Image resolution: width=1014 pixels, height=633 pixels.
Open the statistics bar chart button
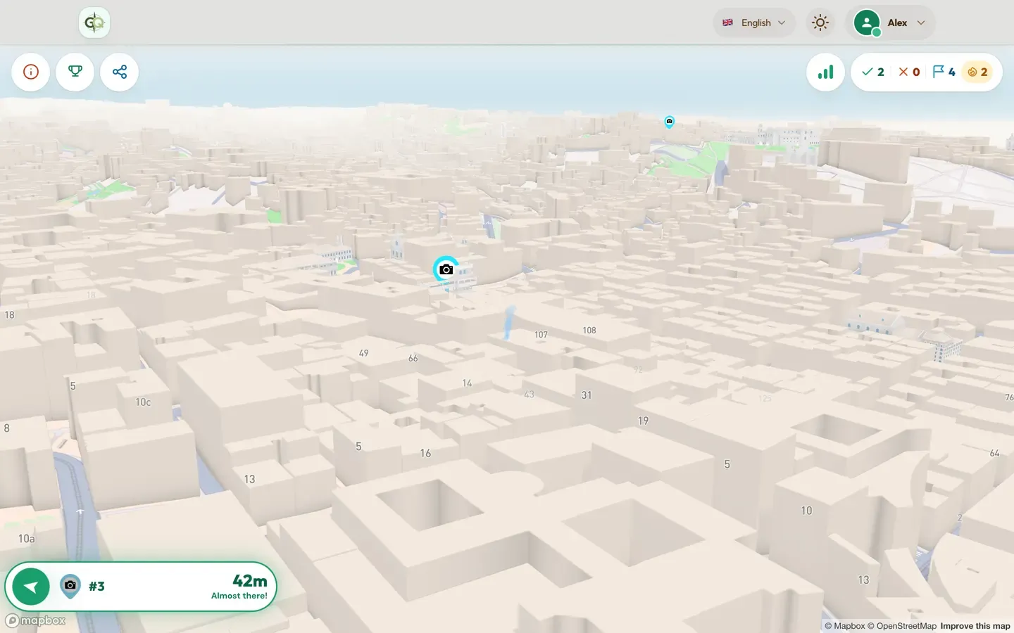[x=825, y=72]
